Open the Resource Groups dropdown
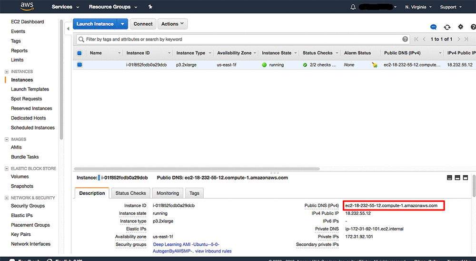476x261 pixels. click(x=113, y=7)
